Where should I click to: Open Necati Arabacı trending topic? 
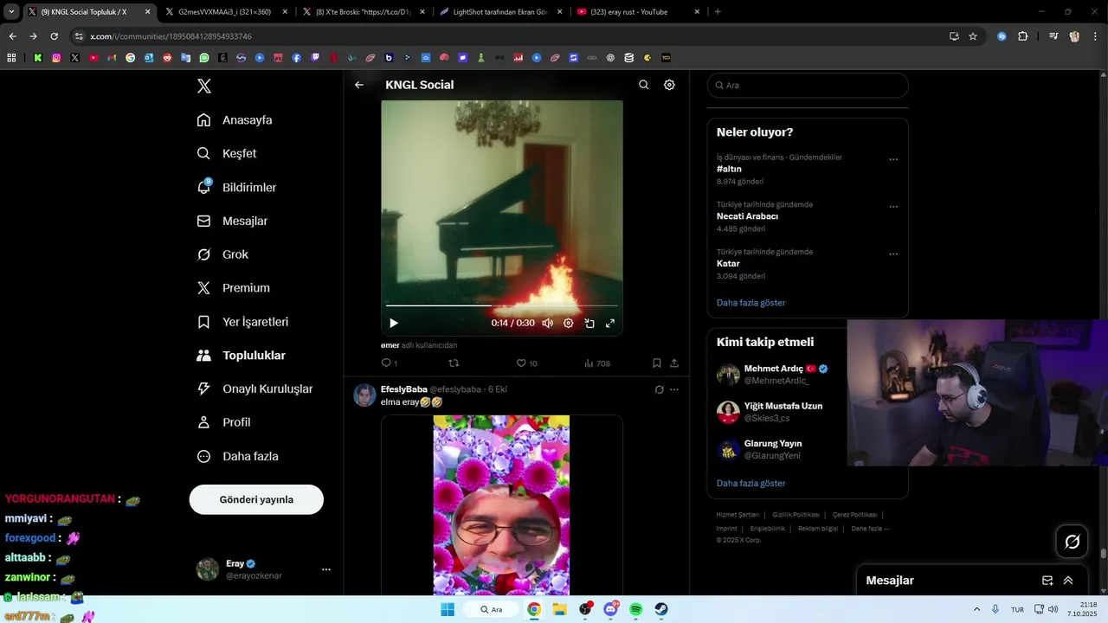747,216
